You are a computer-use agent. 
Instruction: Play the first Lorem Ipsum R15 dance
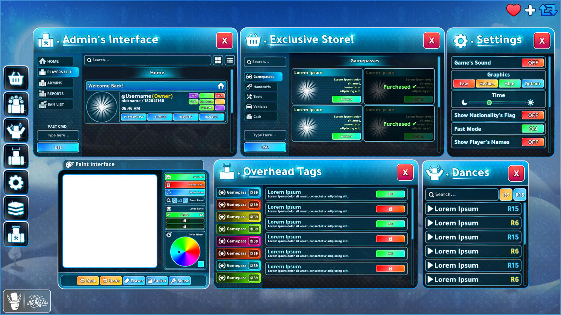pos(431,209)
